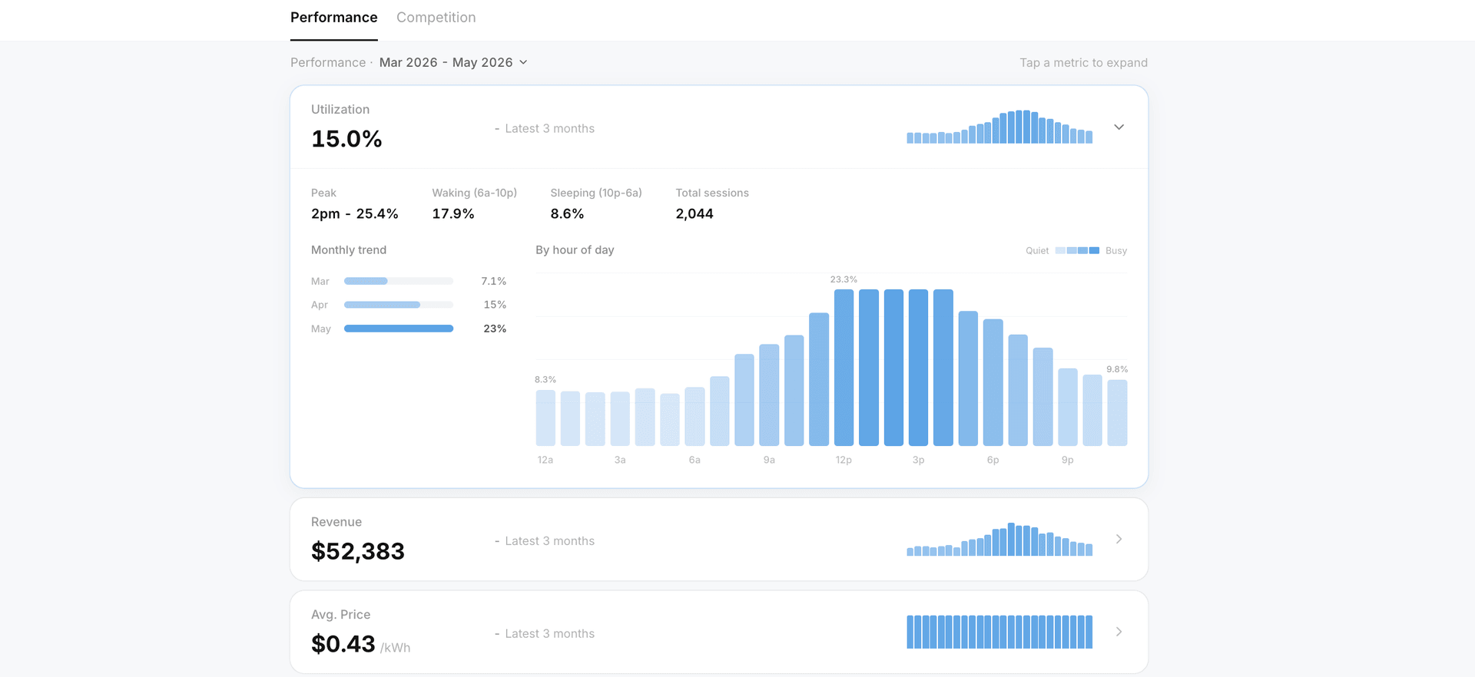Screen dimensions: 1475x677
Task: Click the Total sessions 2,044 stat
Action: [712, 203]
